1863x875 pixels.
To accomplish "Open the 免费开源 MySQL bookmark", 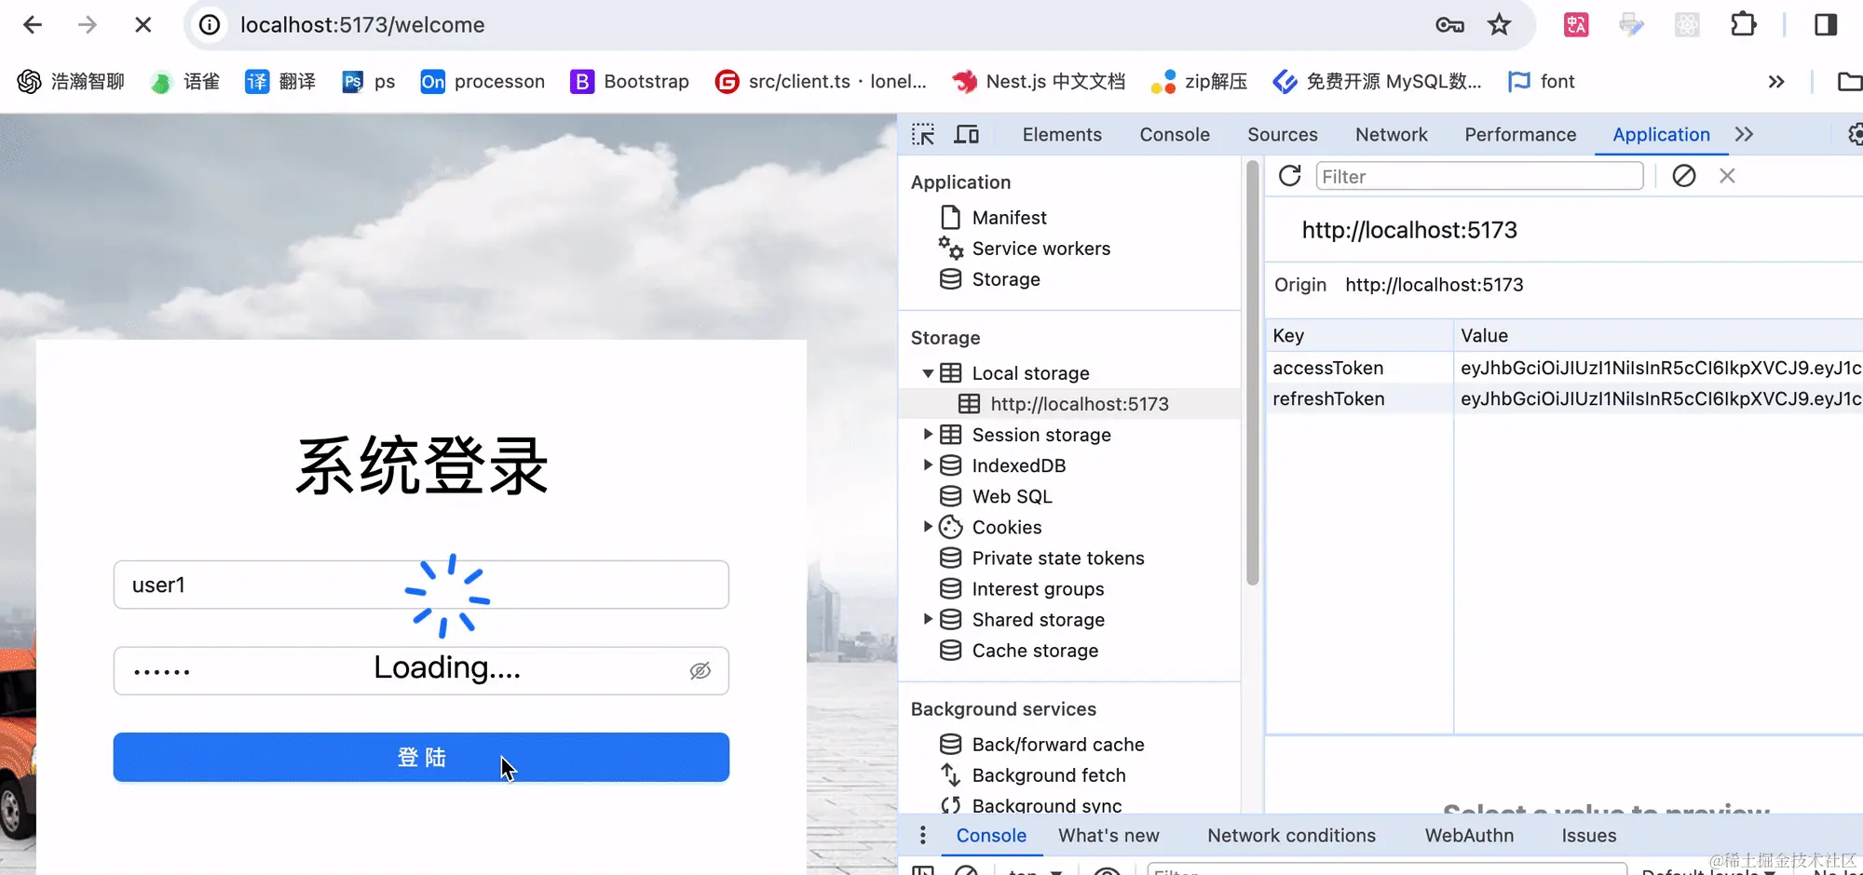I will click(x=1378, y=82).
